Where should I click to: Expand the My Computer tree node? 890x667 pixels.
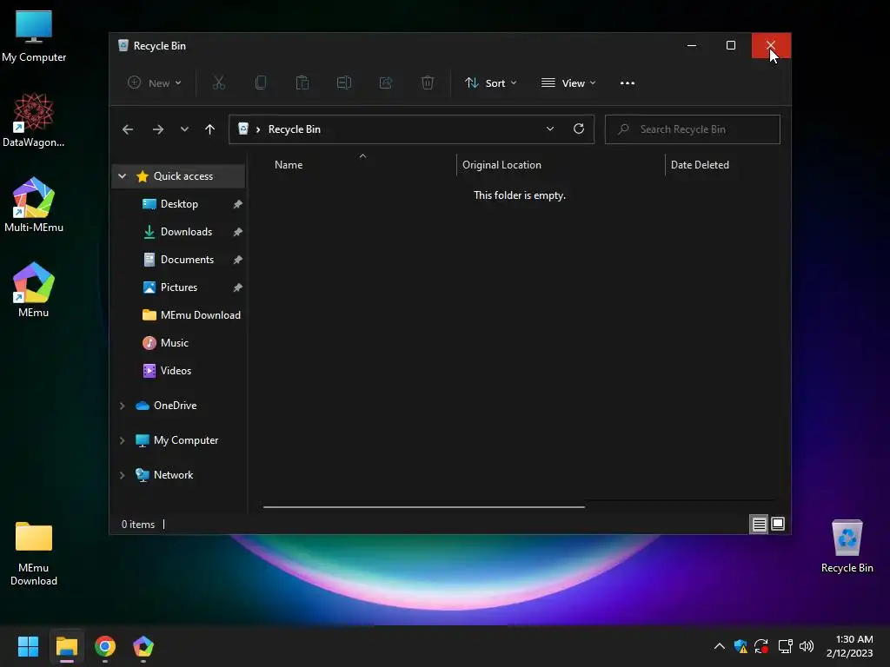(x=122, y=440)
